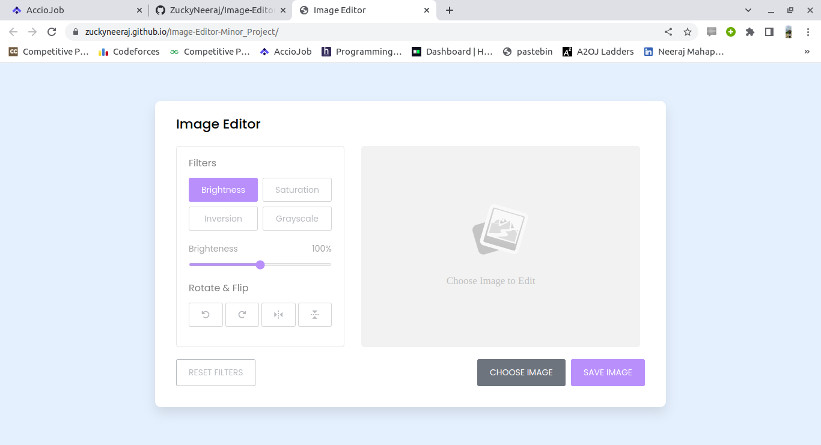This screenshot has height=445, width=821.
Task: Select the Saturation filter
Action: pyautogui.click(x=297, y=190)
